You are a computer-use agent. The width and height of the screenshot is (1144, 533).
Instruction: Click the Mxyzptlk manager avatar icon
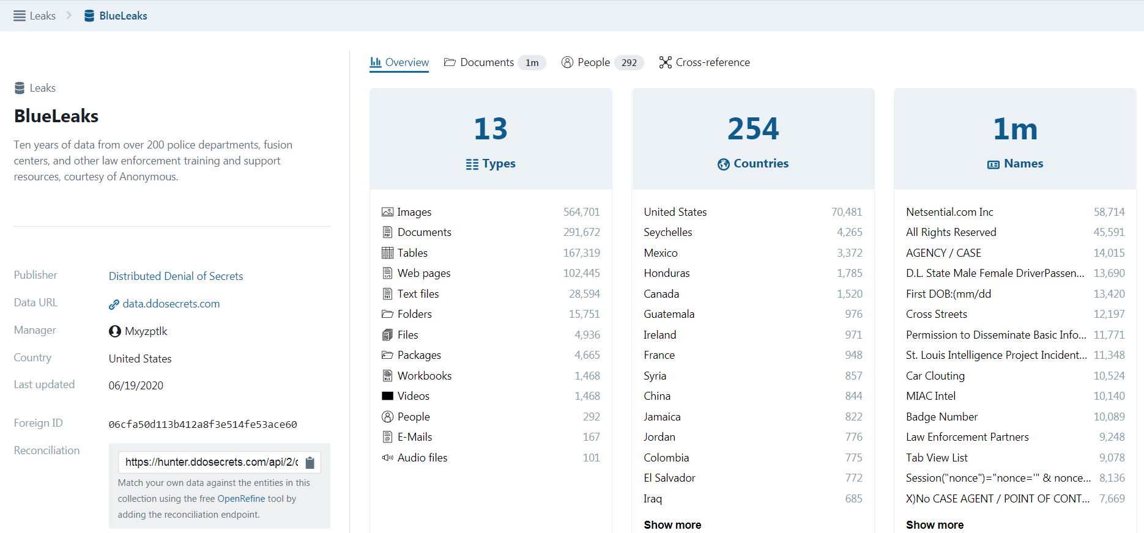click(x=114, y=331)
